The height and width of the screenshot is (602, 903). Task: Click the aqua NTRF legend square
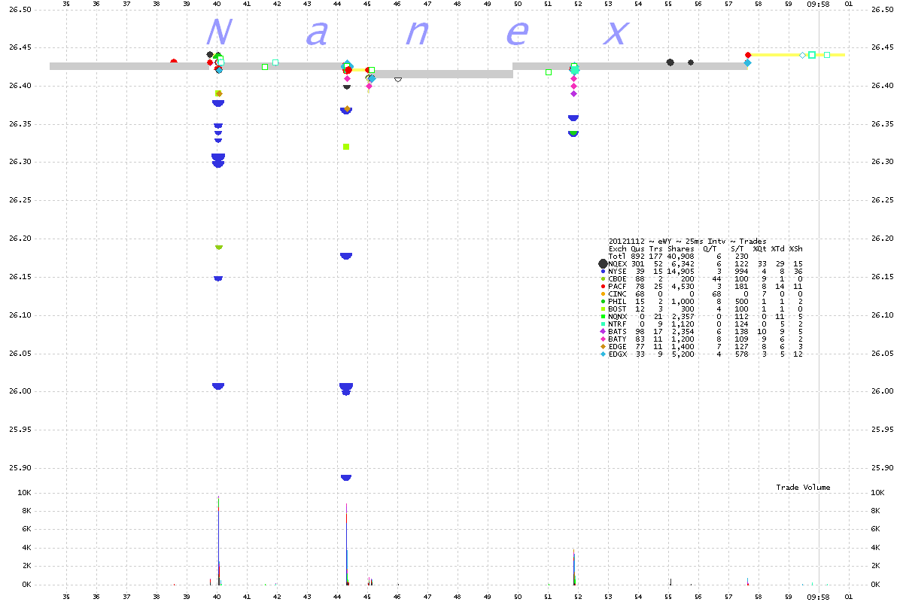[603, 324]
